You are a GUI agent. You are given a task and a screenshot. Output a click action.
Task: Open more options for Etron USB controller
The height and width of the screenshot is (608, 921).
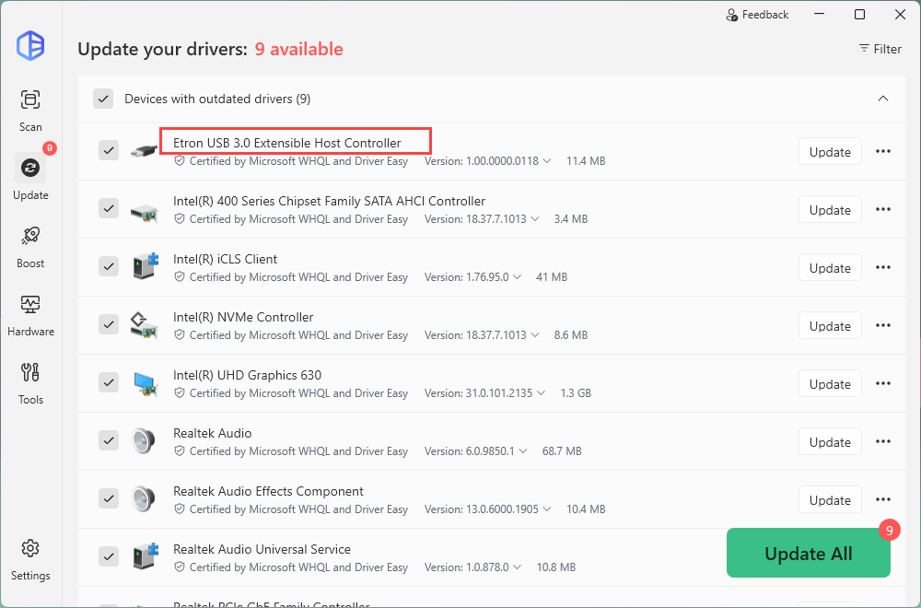tap(882, 151)
